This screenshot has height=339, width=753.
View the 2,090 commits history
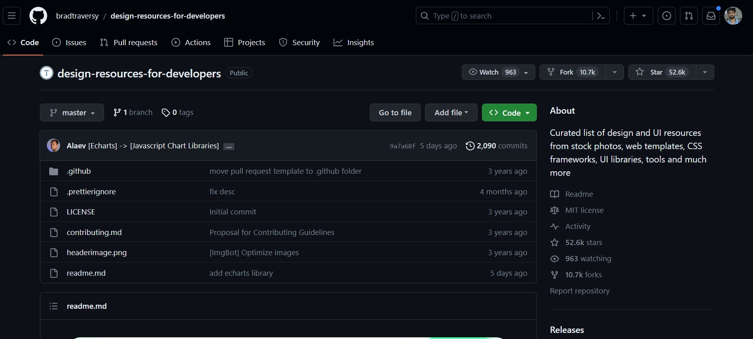(496, 146)
